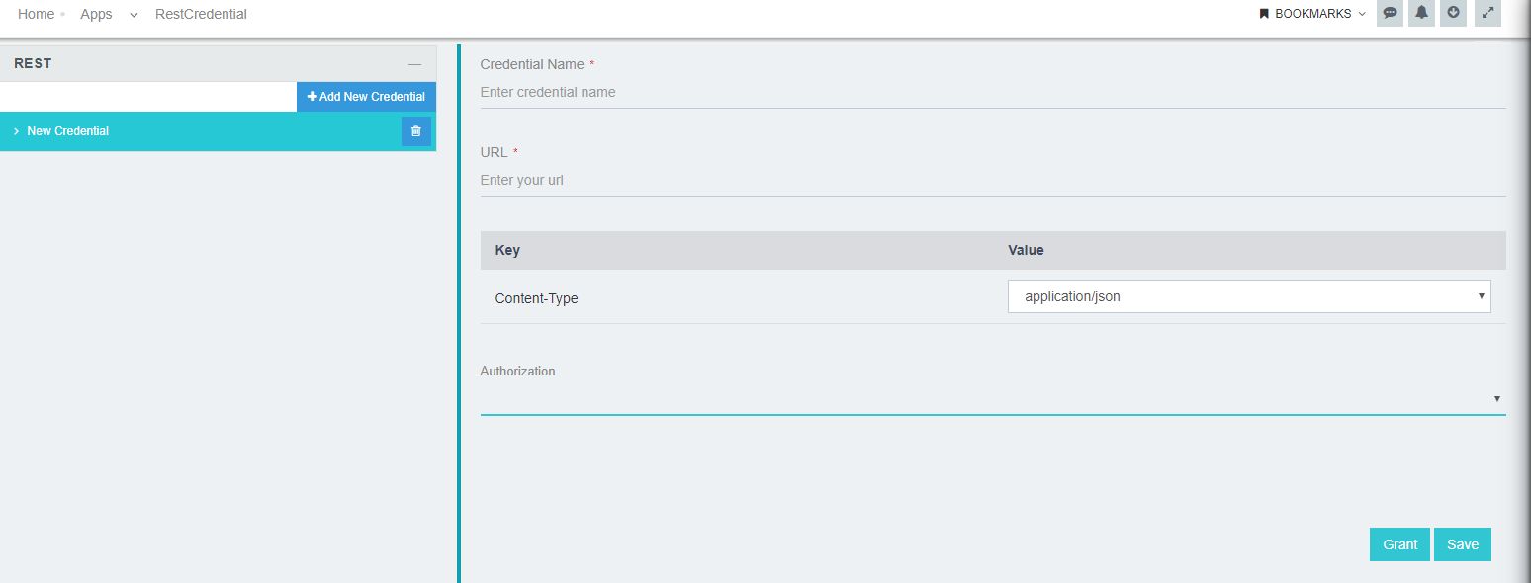Click the bookmark flag icon

pos(1263,13)
